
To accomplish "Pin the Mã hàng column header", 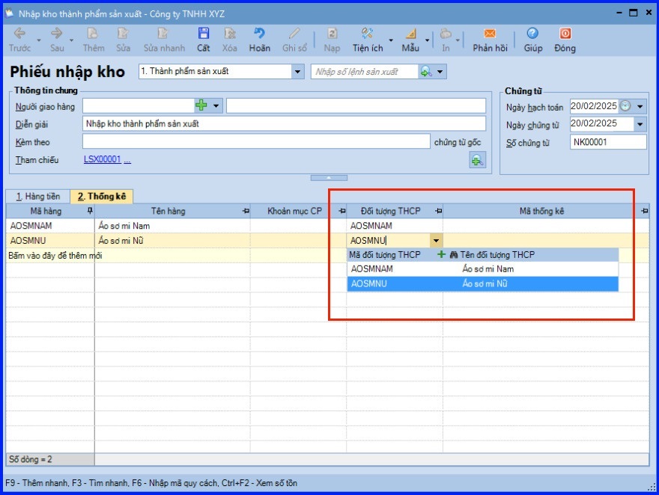I will coord(91,212).
